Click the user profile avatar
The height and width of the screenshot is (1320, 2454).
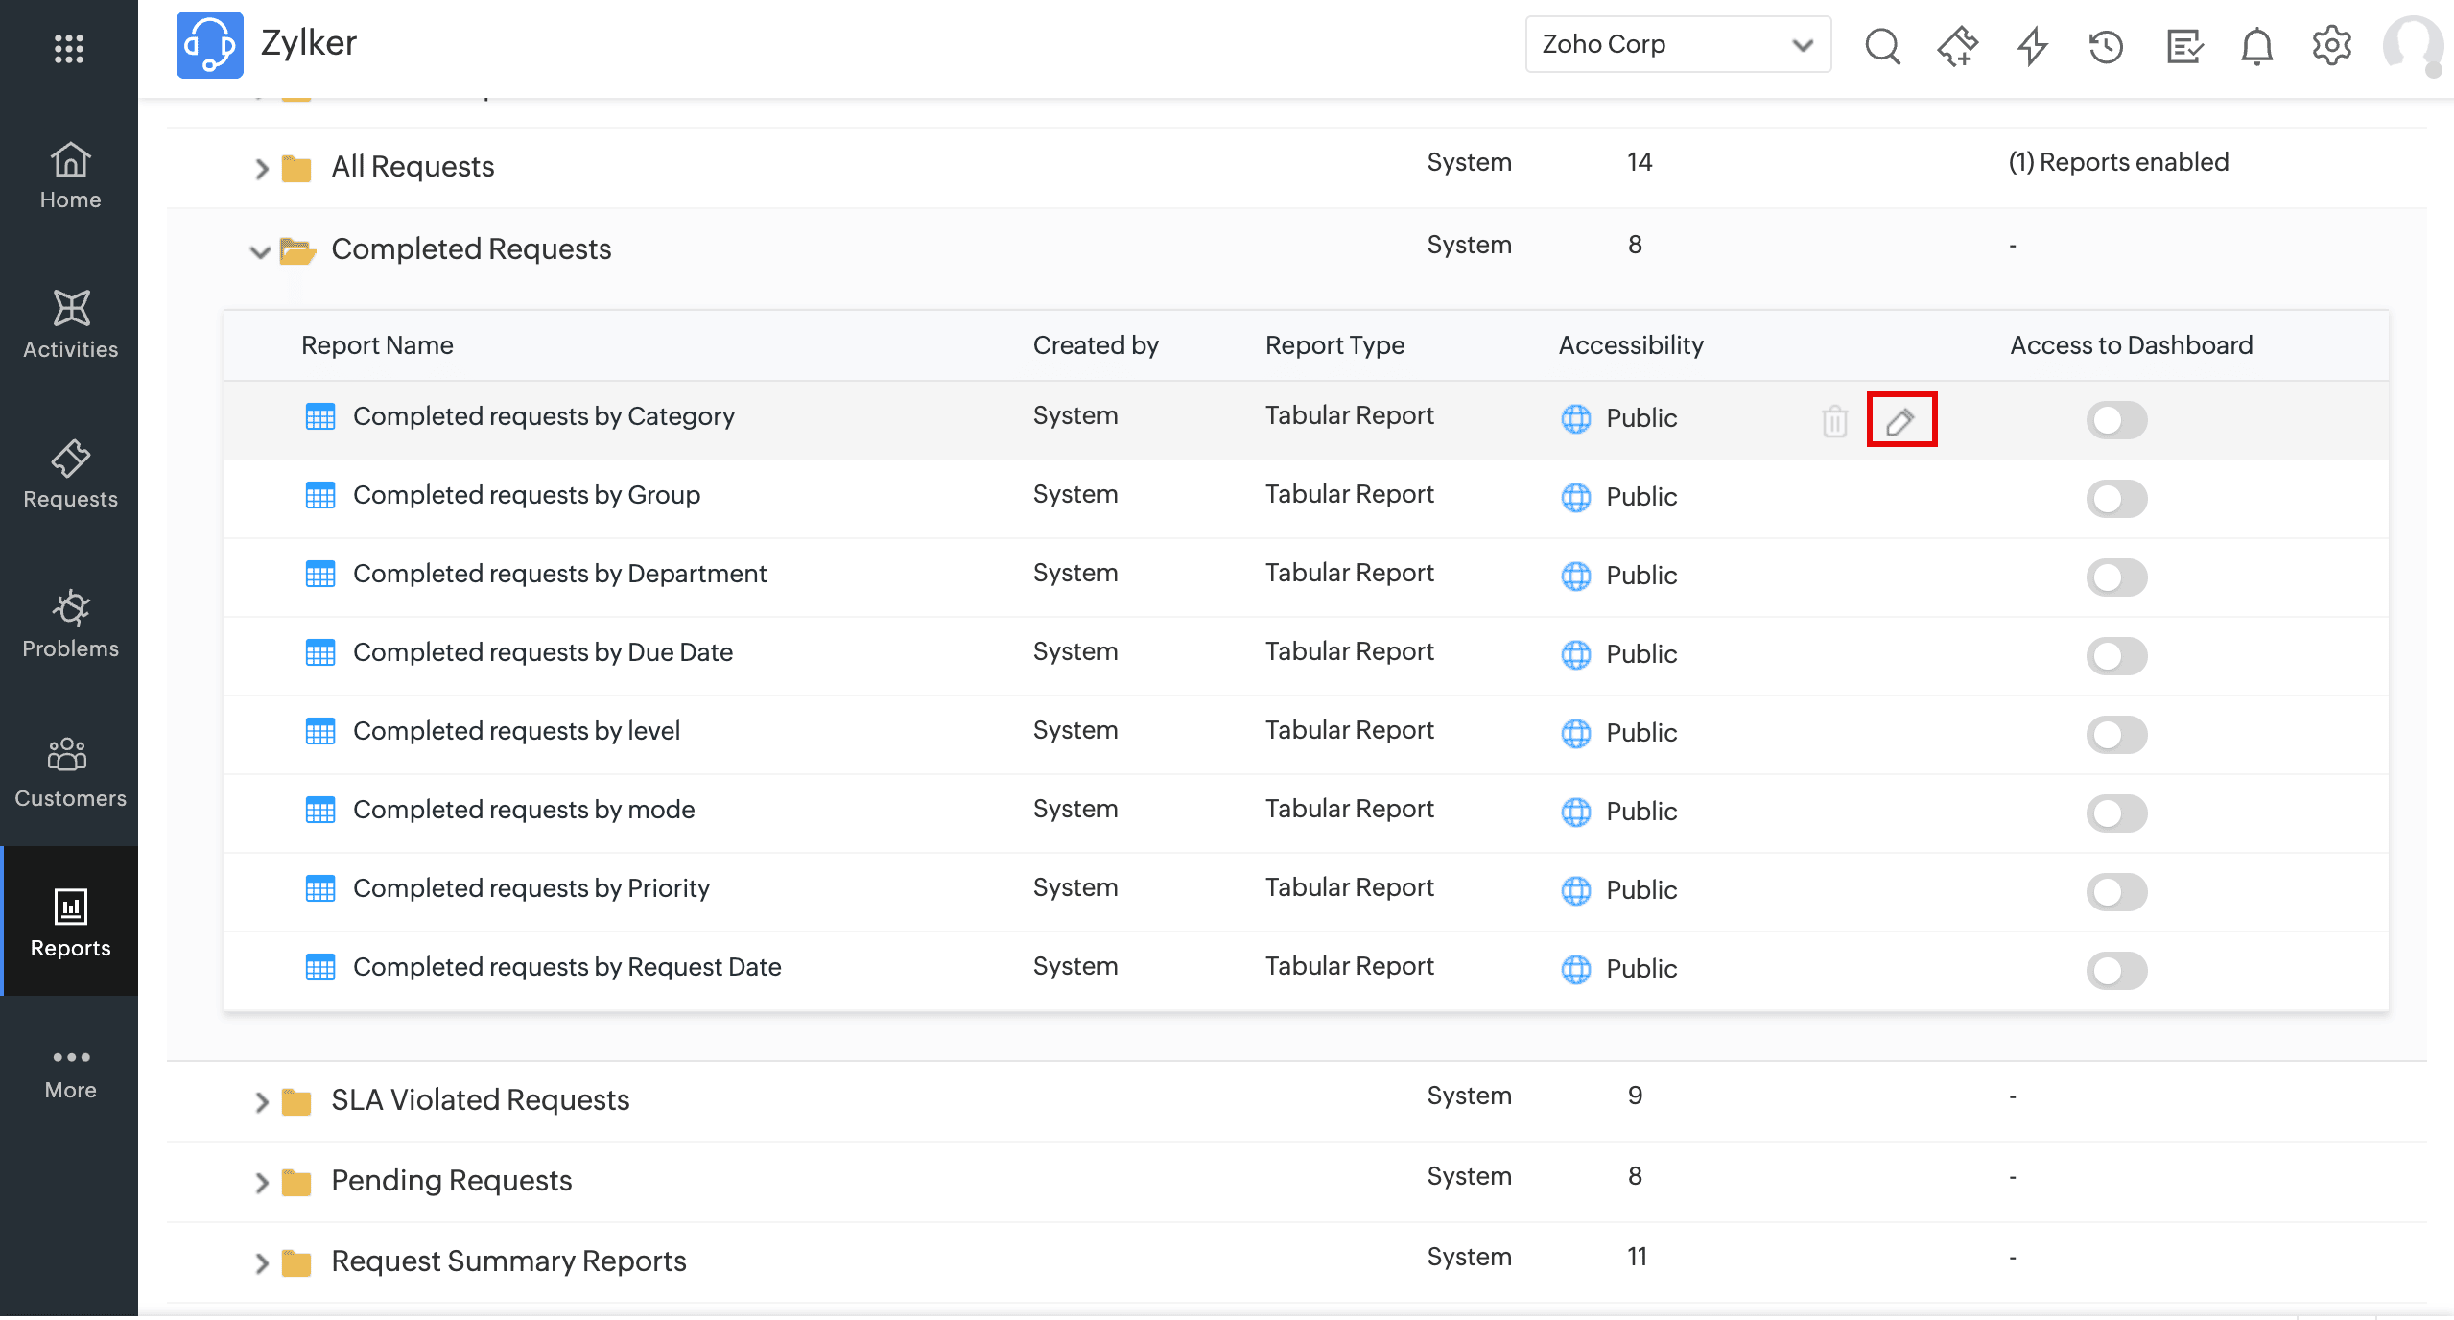click(x=2412, y=45)
